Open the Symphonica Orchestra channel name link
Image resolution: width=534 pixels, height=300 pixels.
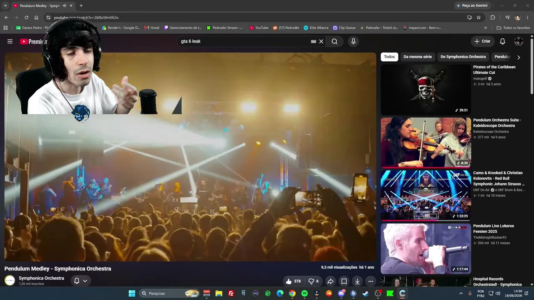(41, 278)
